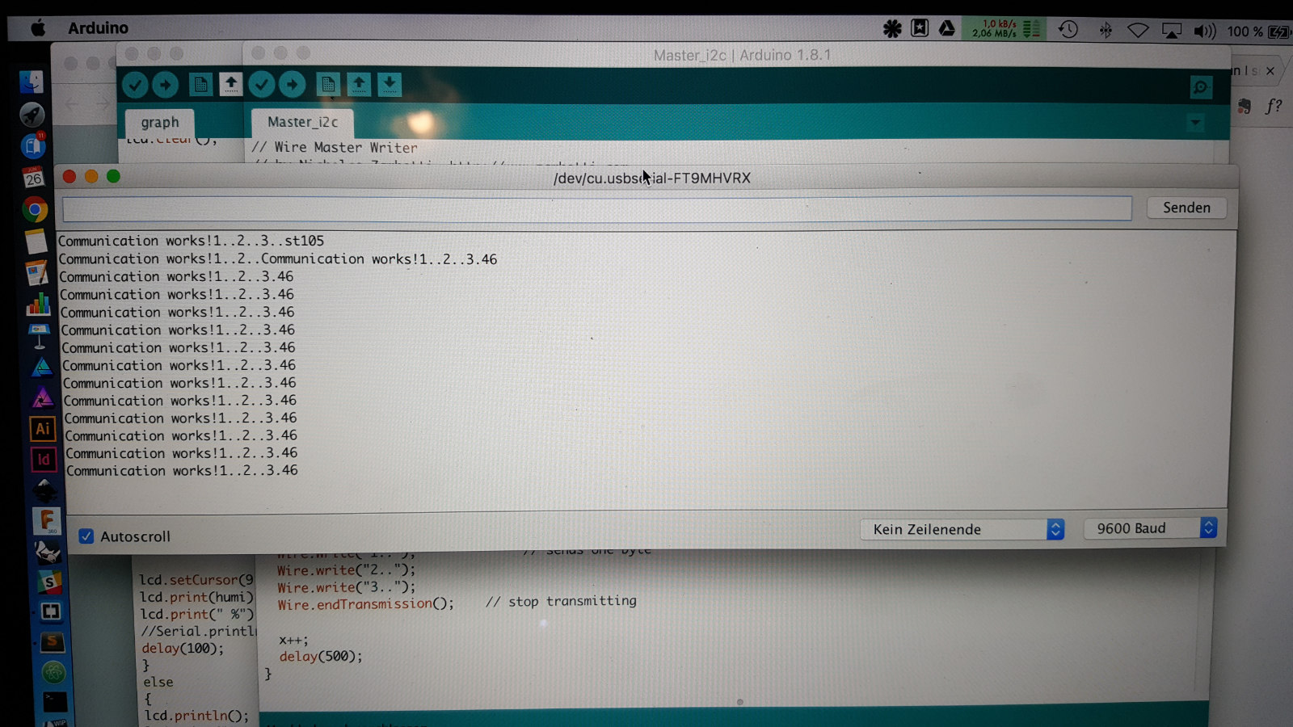This screenshot has height=727, width=1293.
Task: Open Atom editor green icon in dock
Action: tap(53, 671)
